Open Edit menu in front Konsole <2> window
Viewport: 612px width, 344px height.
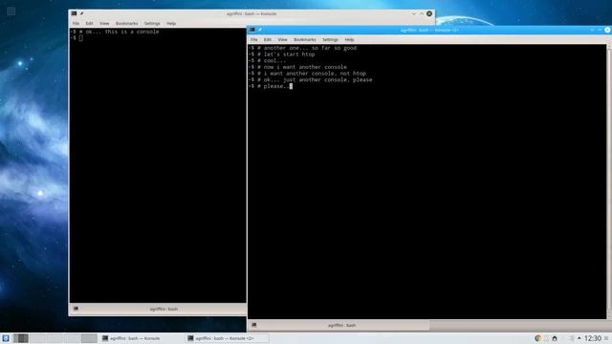[x=268, y=40]
